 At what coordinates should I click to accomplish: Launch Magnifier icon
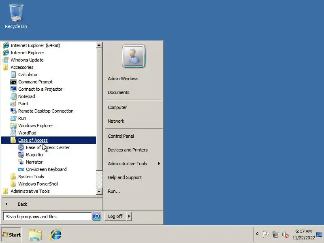coord(21,155)
